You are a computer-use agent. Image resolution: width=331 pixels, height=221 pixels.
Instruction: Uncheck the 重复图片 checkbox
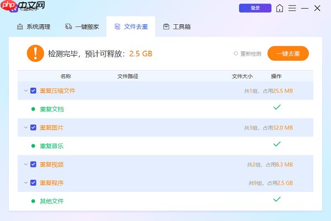(x=33, y=127)
